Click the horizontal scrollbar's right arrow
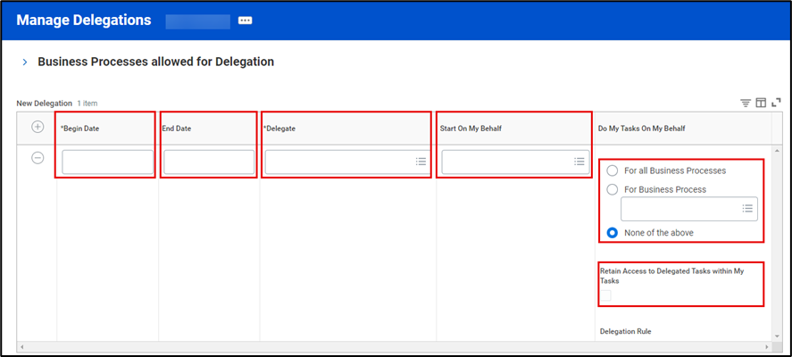This screenshot has width=792, height=357. [767, 345]
